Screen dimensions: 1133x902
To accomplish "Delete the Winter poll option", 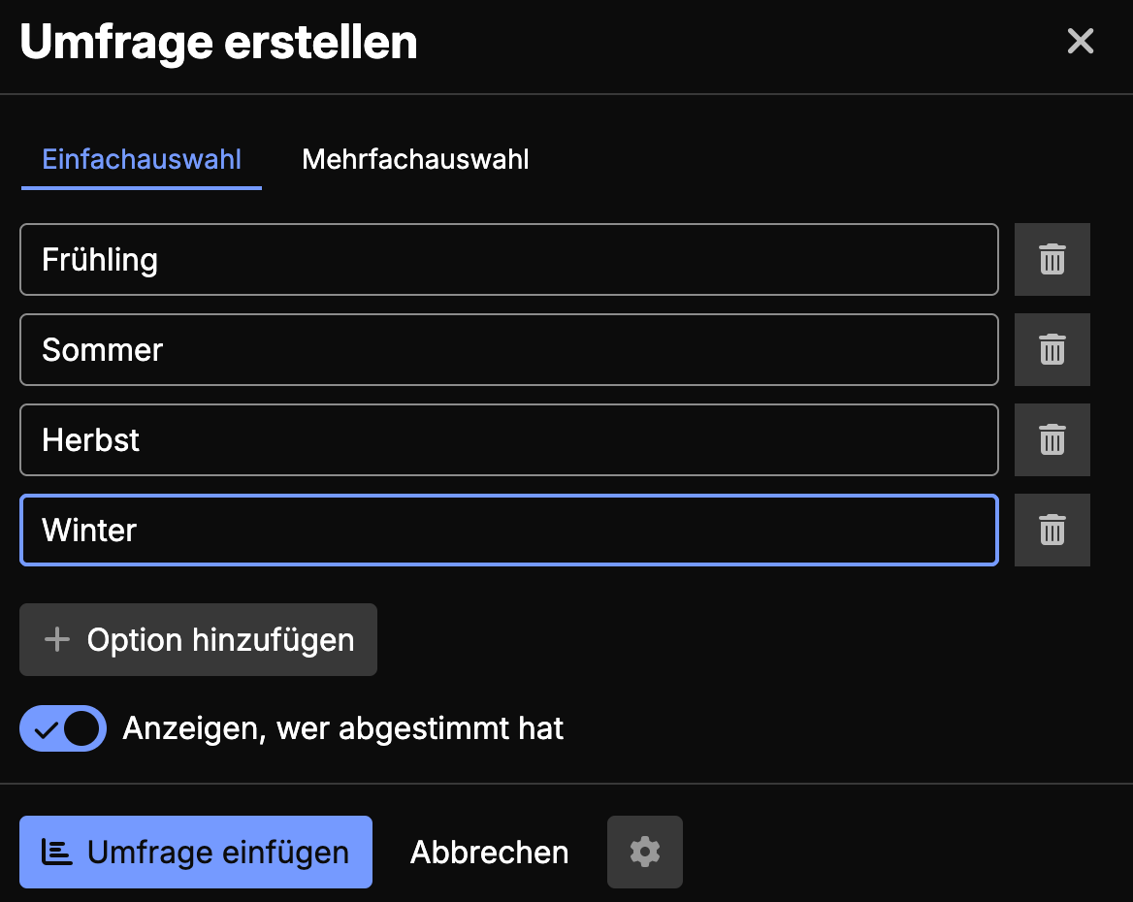I will click(1052, 530).
